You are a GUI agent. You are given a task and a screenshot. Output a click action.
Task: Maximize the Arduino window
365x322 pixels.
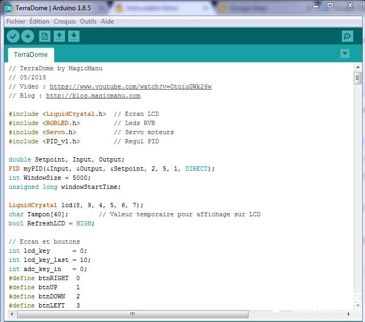point(330,6)
